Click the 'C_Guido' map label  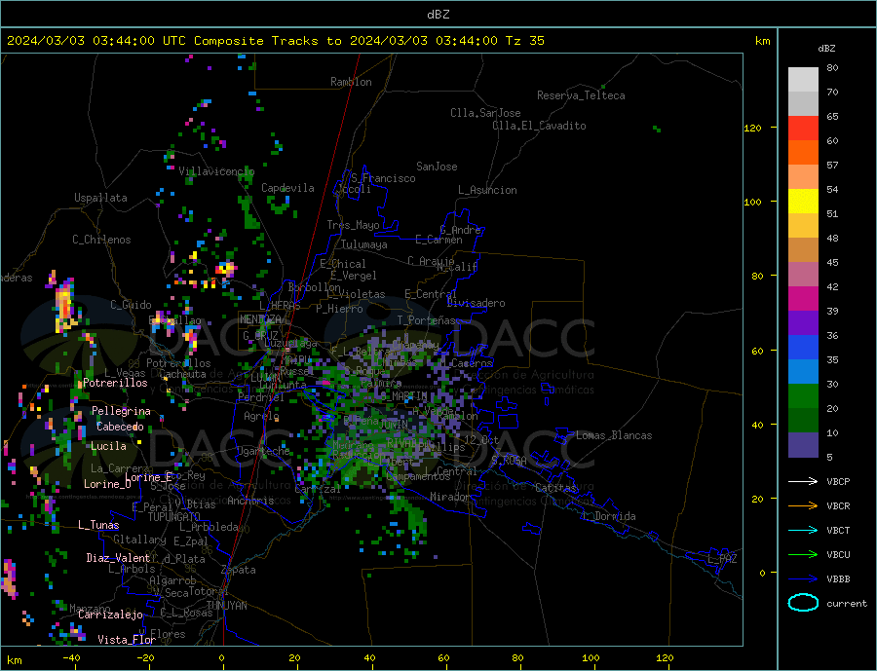click(131, 305)
